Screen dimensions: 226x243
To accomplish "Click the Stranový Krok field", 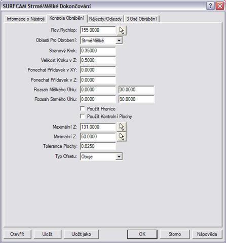I will point(98,51).
